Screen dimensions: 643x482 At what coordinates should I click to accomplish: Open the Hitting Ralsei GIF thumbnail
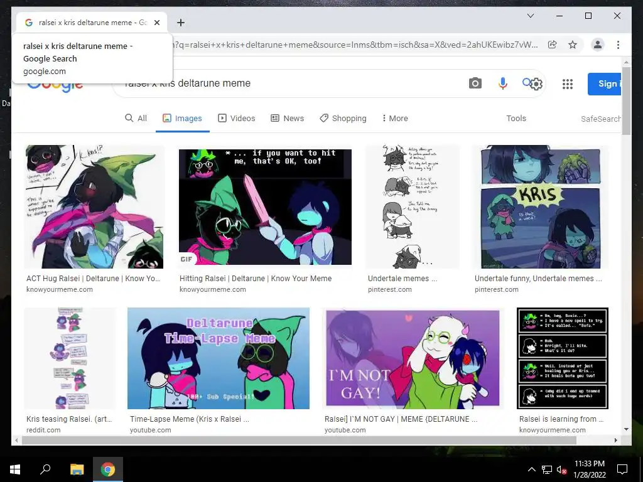265,206
